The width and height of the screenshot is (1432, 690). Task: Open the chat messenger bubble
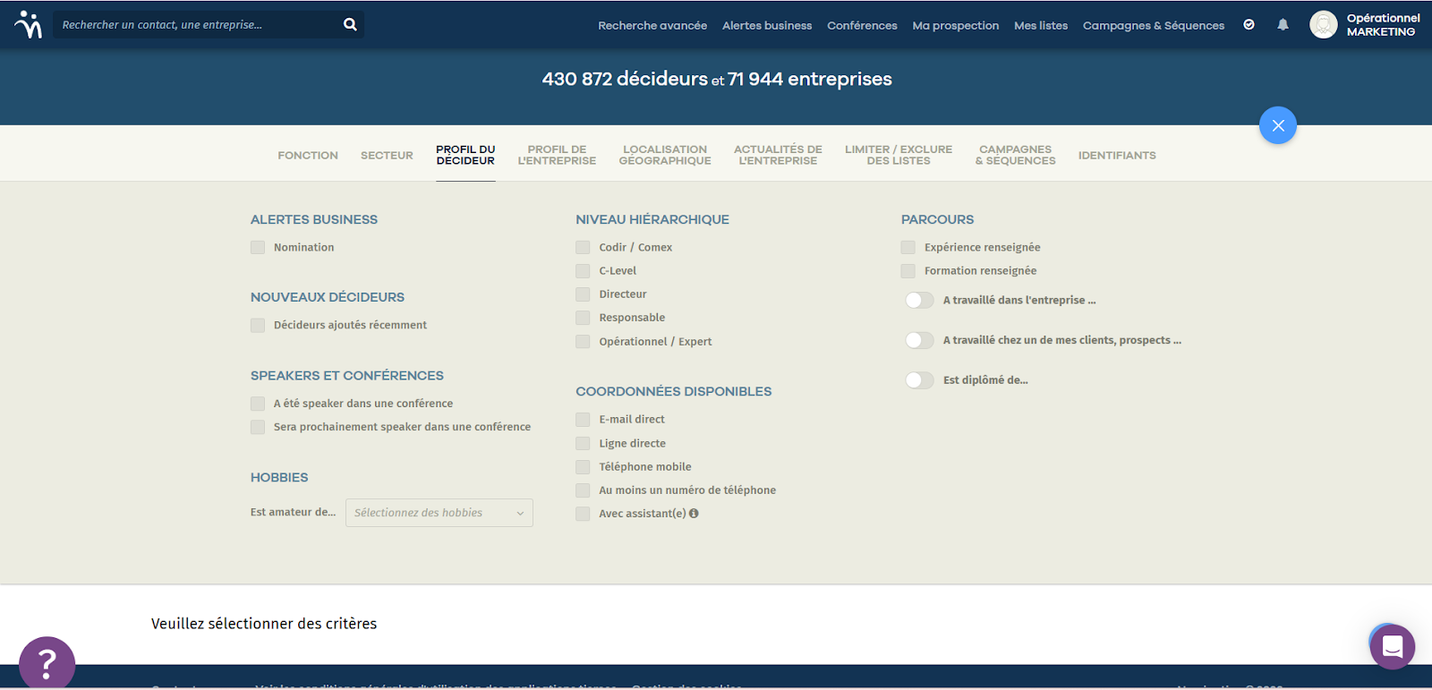[x=1392, y=646]
